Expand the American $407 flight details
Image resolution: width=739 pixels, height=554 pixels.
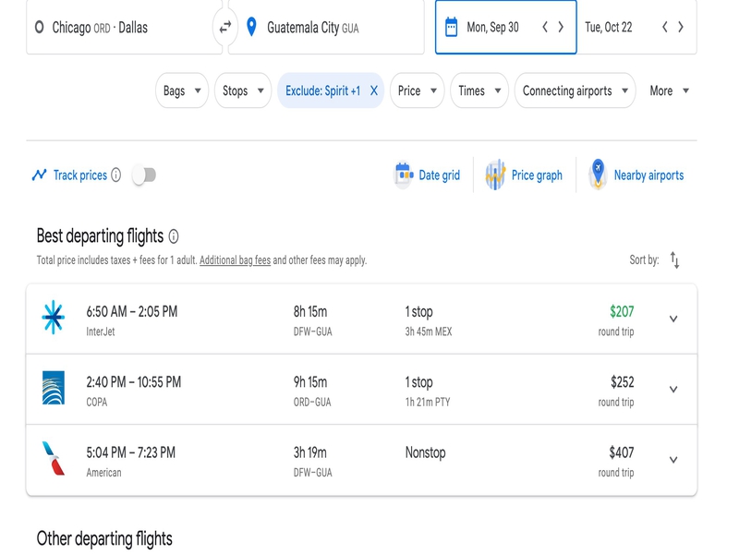[673, 460]
